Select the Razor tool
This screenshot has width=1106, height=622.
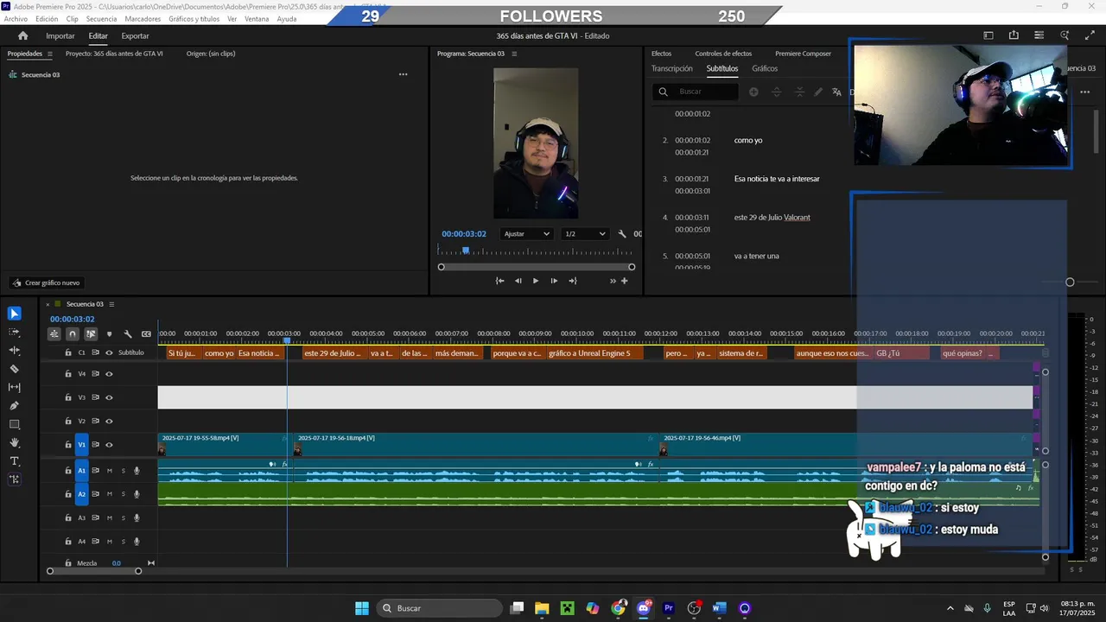14,369
